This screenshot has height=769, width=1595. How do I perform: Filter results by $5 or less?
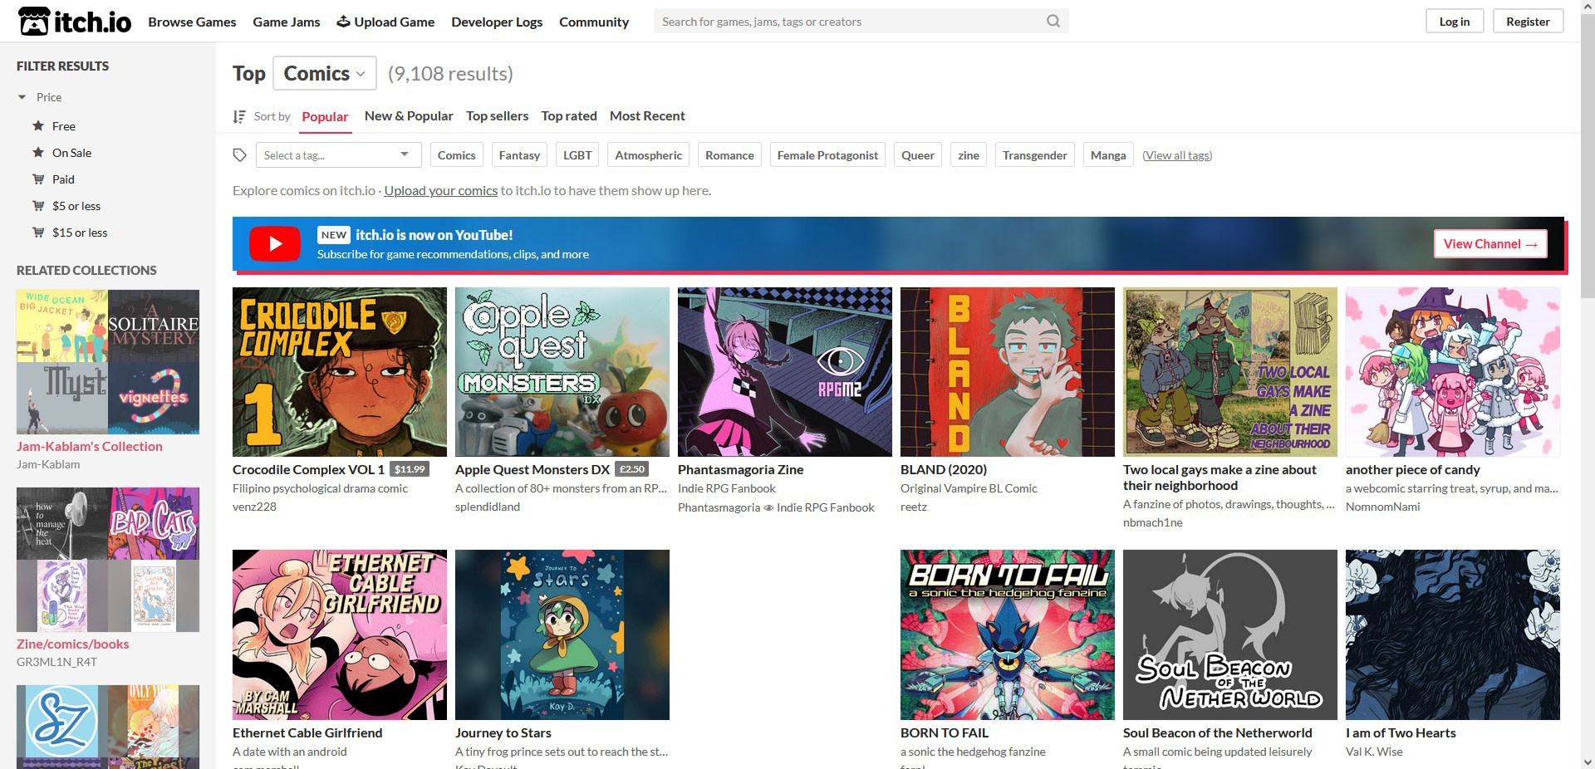pyautogui.click(x=76, y=206)
